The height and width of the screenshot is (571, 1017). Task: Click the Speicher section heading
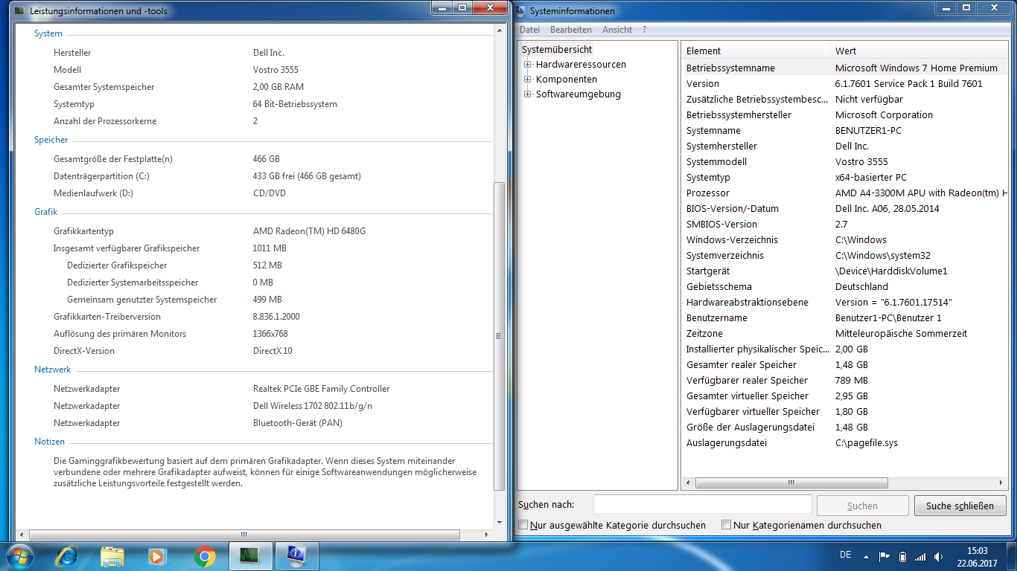51,140
